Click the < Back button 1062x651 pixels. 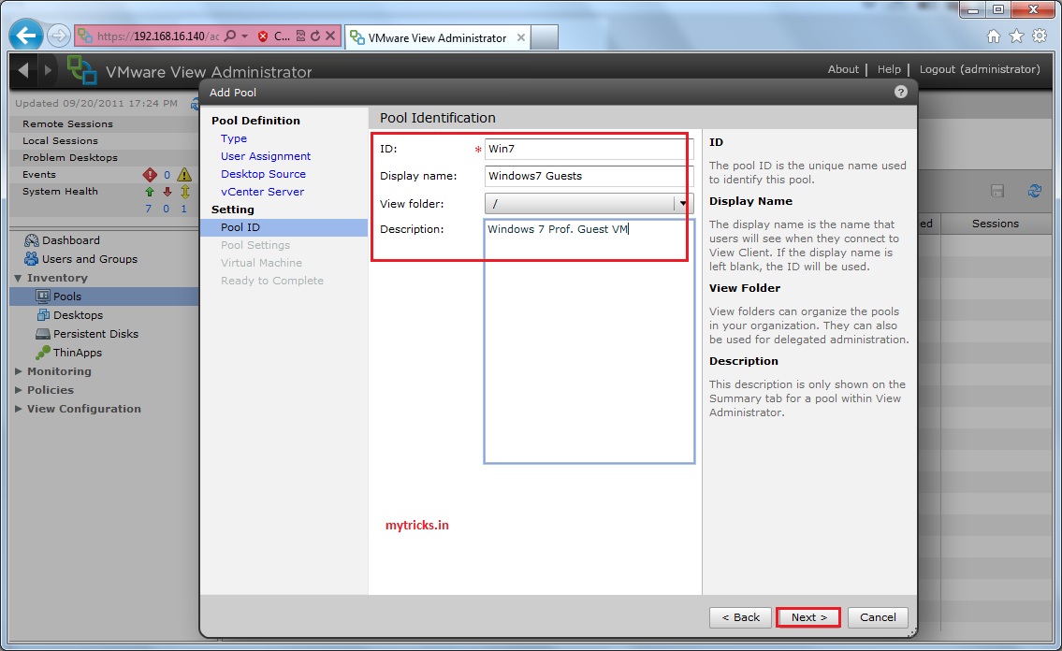740,617
